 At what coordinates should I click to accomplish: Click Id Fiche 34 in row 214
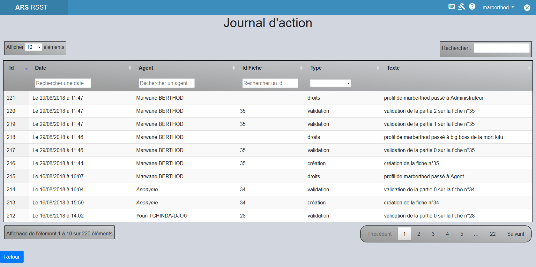coord(243,189)
